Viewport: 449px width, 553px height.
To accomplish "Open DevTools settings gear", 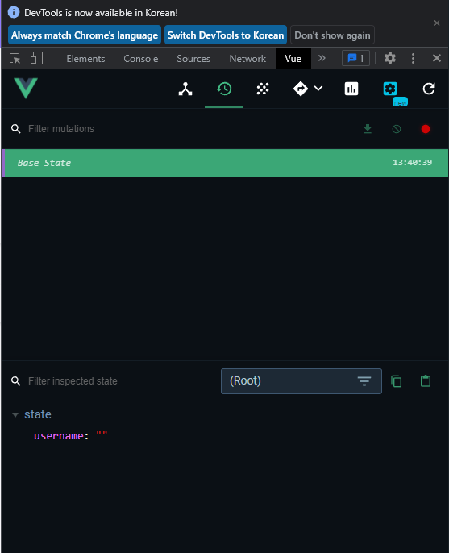I will point(389,58).
